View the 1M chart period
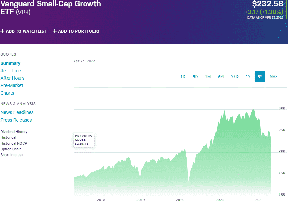This screenshot has width=288, height=202. click(208, 77)
